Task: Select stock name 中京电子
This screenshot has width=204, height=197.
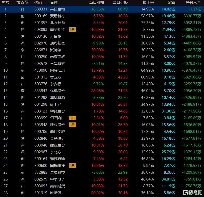Action: (57, 179)
